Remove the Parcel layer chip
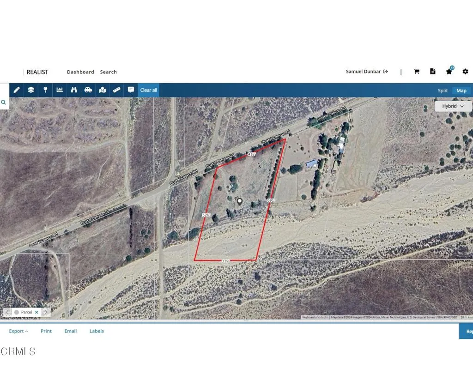The image size is (473, 368). point(36,312)
